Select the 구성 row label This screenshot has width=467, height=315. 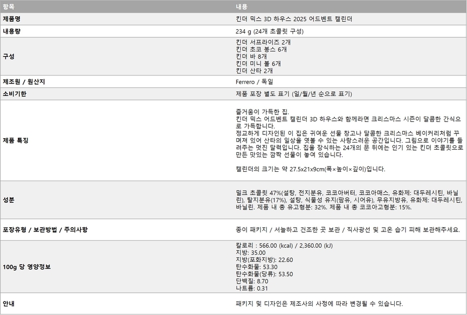(x=9, y=56)
